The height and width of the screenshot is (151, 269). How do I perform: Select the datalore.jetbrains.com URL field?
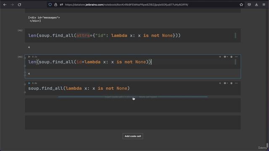(x=127, y=5)
